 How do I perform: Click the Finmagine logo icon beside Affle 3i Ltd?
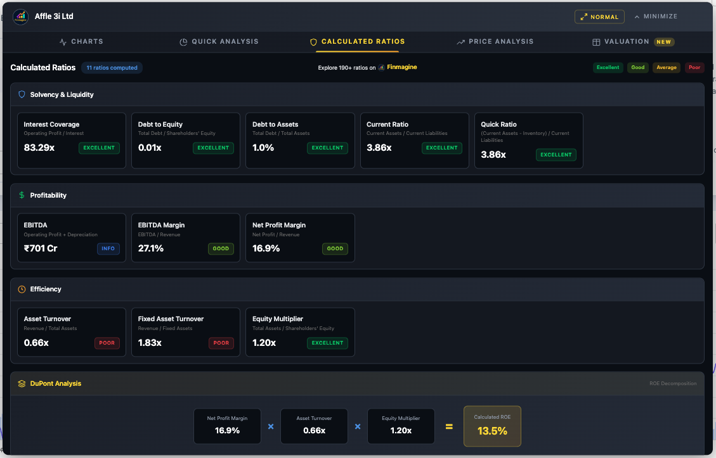[21, 16]
